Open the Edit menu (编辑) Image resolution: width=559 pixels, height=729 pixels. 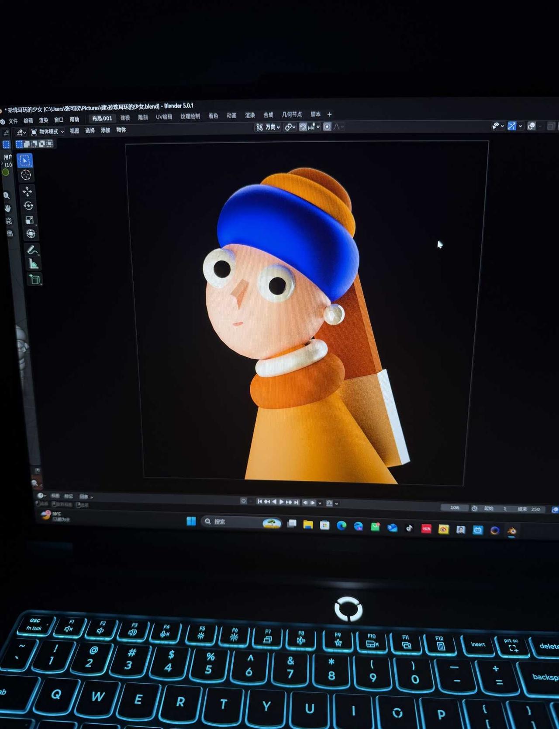click(x=28, y=121)
